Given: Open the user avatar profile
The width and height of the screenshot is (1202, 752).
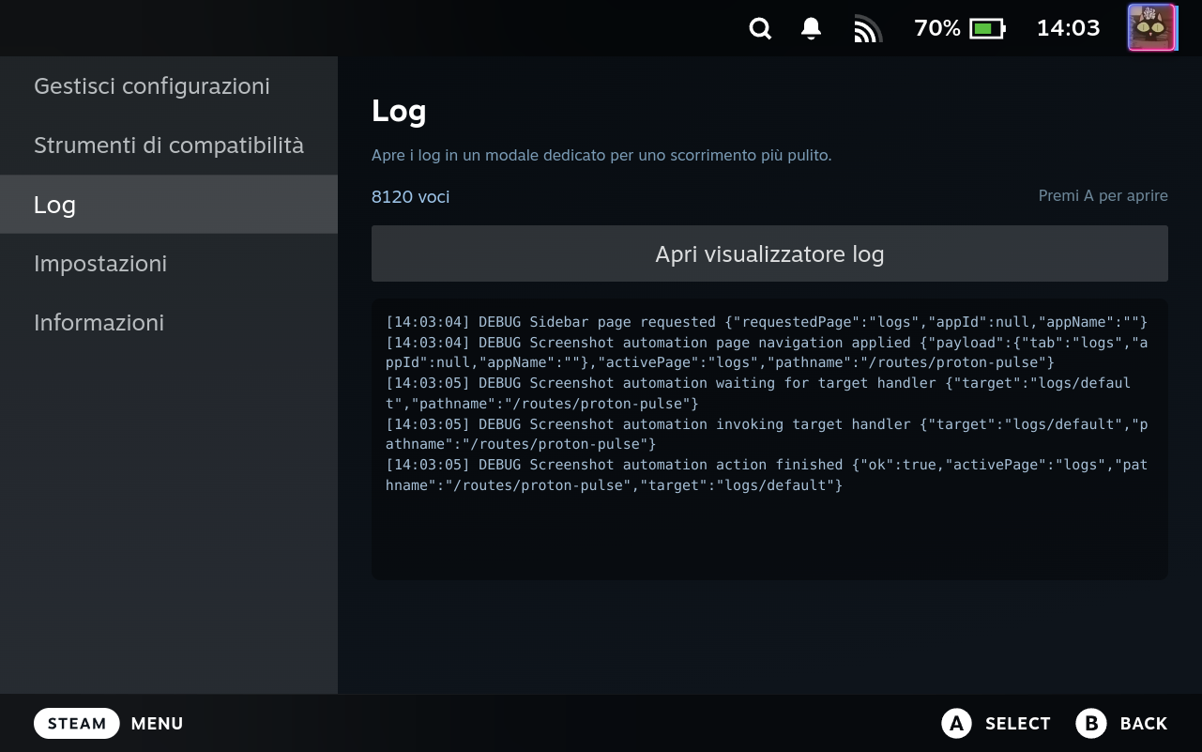Looking at the screenshot, I should (1151, 28).
